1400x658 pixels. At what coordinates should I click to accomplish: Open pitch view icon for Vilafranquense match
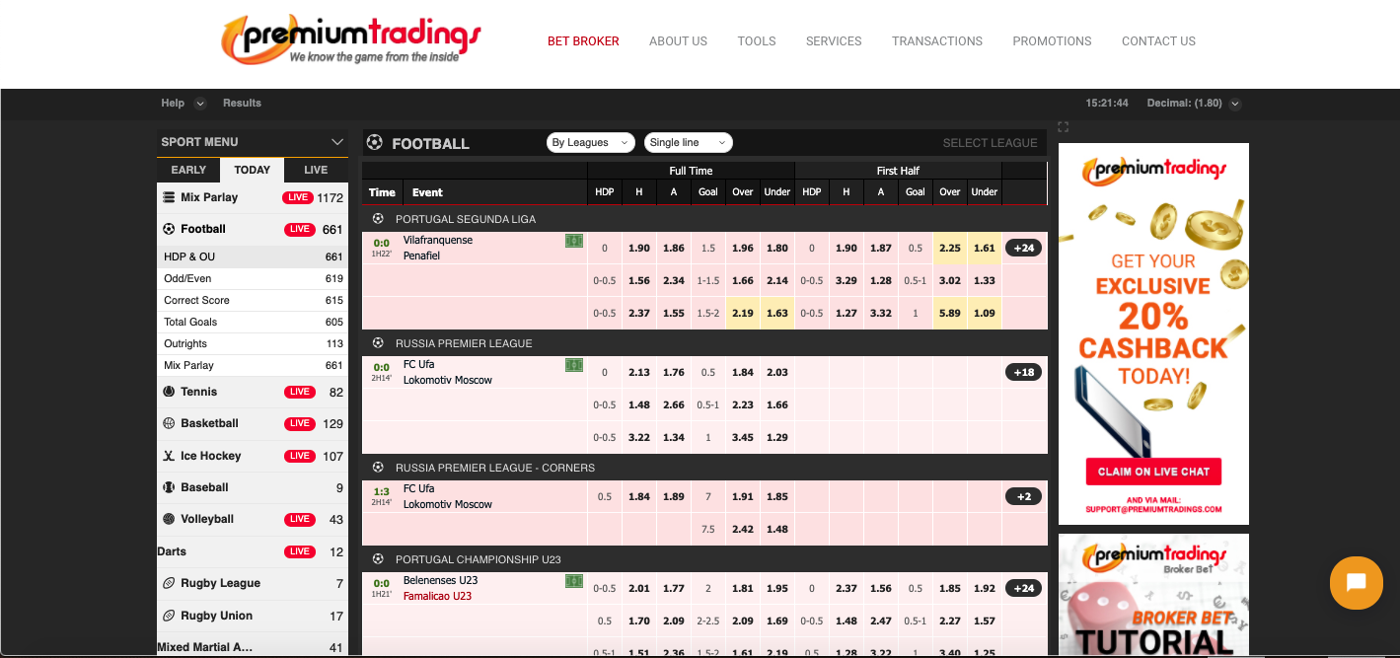574,241
